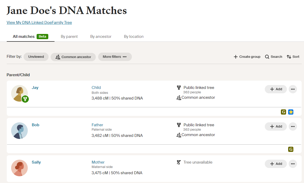
Task: Open the three-dot menu on Bob's match
Action: pos(293,126)
